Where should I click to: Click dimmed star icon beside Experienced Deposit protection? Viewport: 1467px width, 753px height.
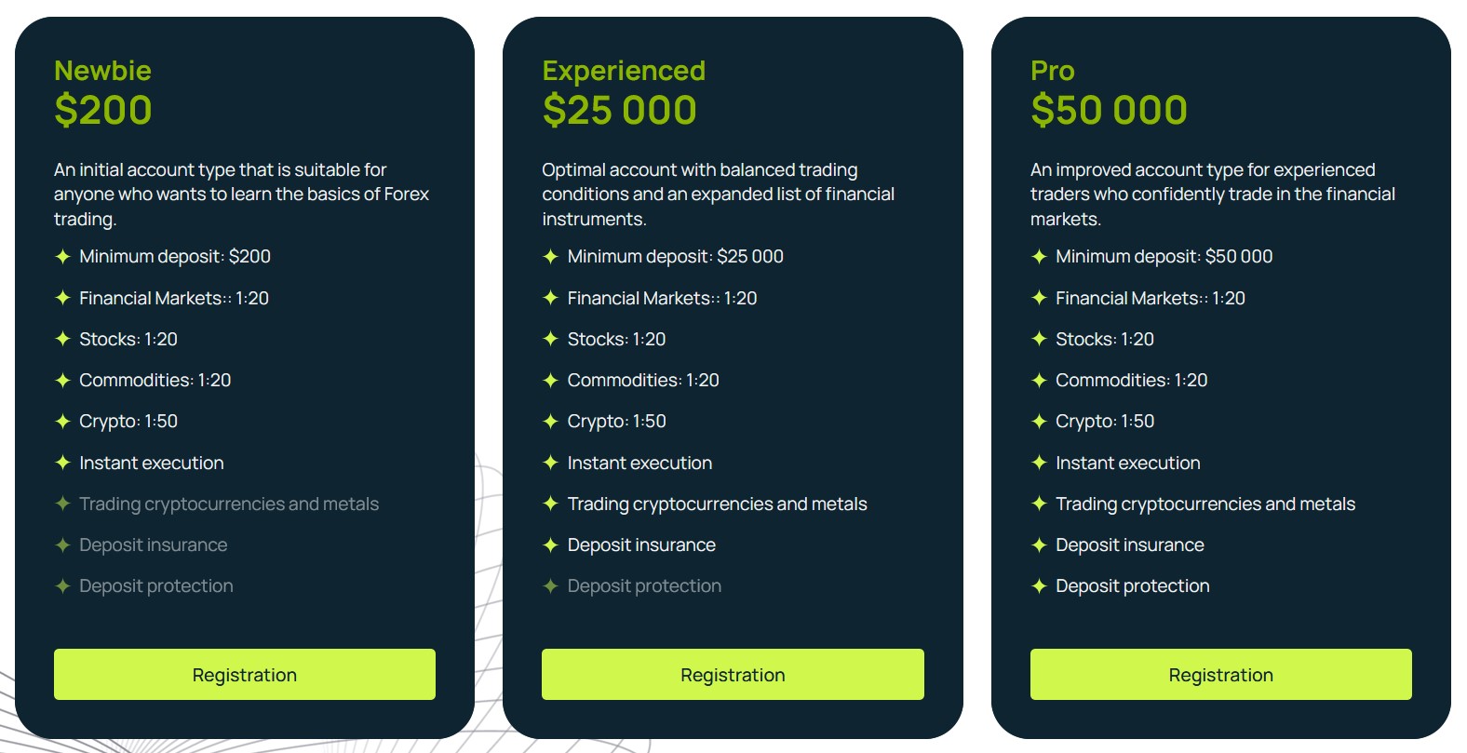[550, 585]
